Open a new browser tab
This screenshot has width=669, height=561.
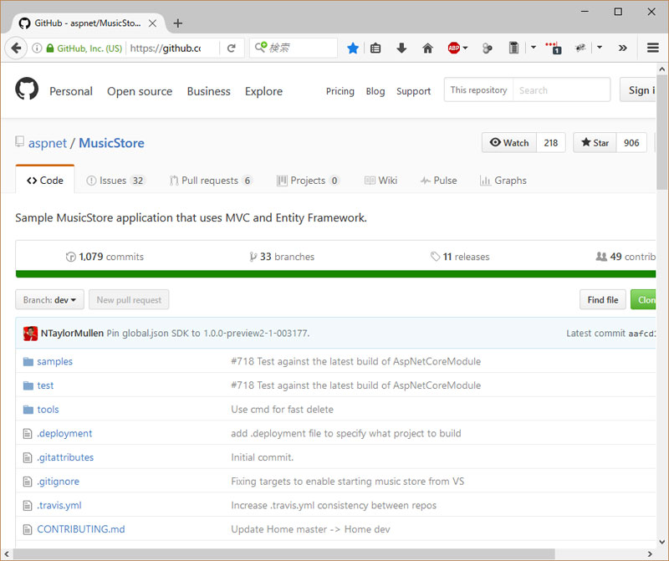tap(178, 23)
